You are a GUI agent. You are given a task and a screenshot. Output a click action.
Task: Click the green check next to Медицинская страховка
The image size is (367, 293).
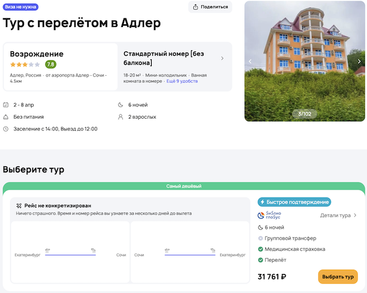tap(261, 249)
